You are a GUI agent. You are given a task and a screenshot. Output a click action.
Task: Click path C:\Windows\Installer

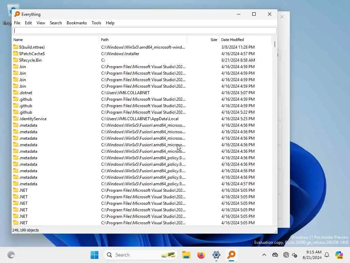[x=120, y=54]
